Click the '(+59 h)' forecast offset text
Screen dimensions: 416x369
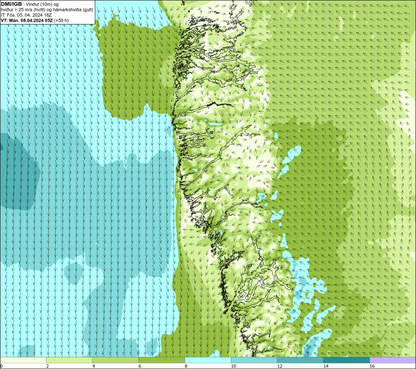pyautogui.click(x=61, y=20)
